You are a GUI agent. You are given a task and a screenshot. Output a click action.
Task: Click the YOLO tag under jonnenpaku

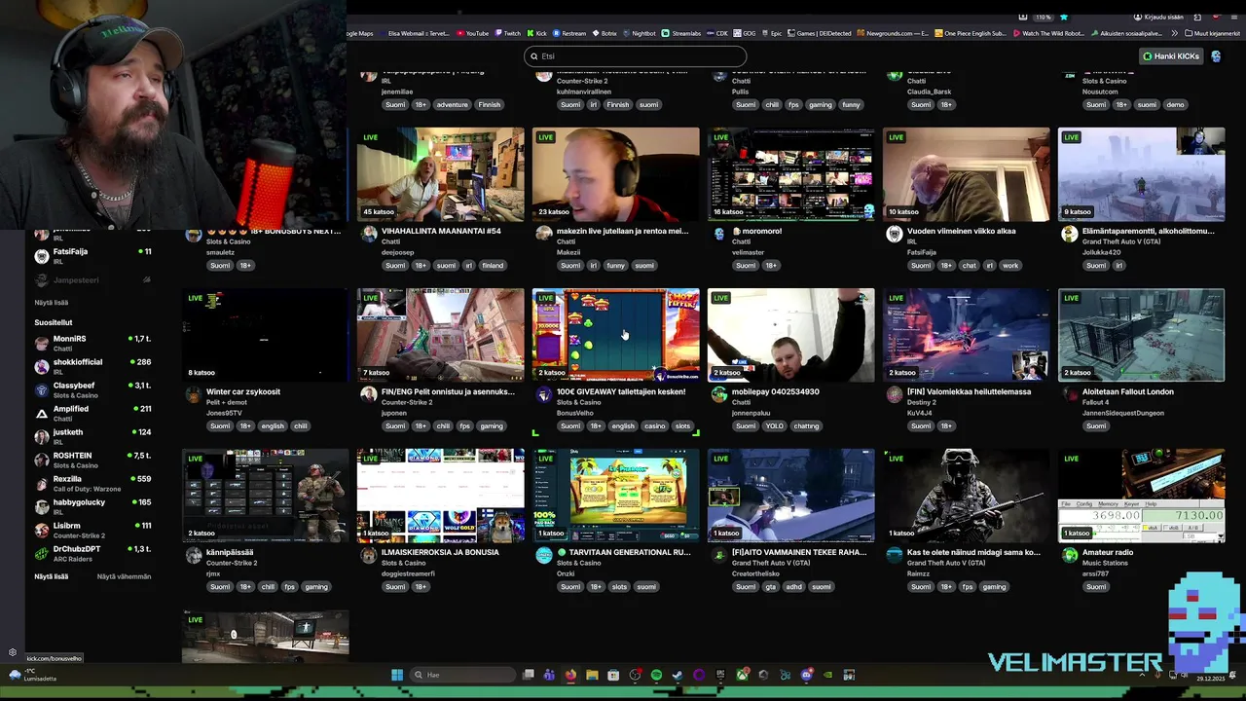[x=775, y=425]
